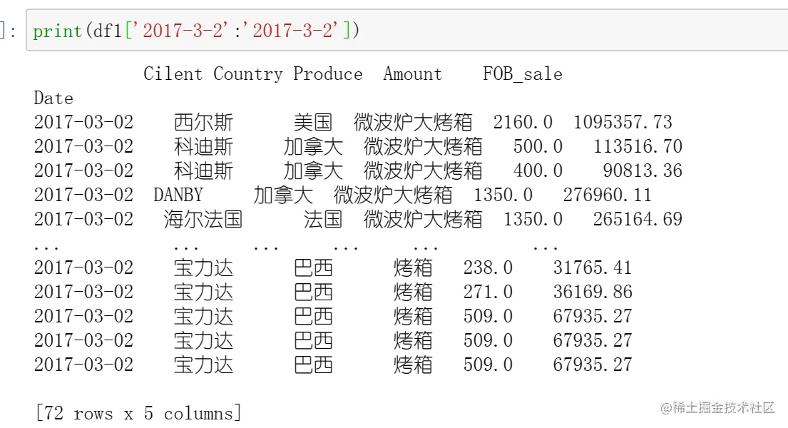Click the 'Country' column header
788x428 pixels.
click(247, 74)
